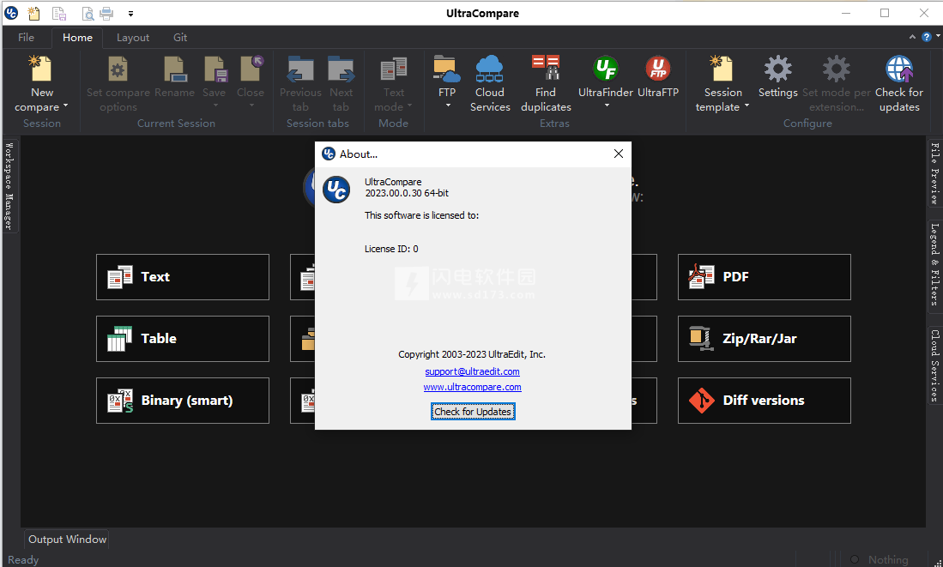Switch to the Home ribbon tab
The width and height of the screenshot is (943, 567).
pyautogui.click(x=77, y=37)
